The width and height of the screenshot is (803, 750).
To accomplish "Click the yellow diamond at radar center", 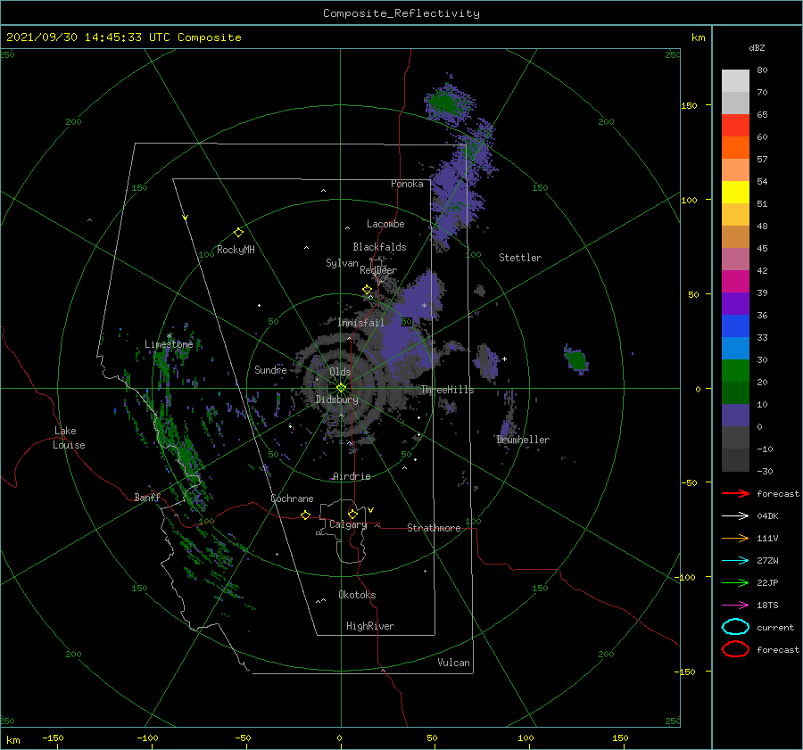I will pyautogui.click(x=341, y=388).
